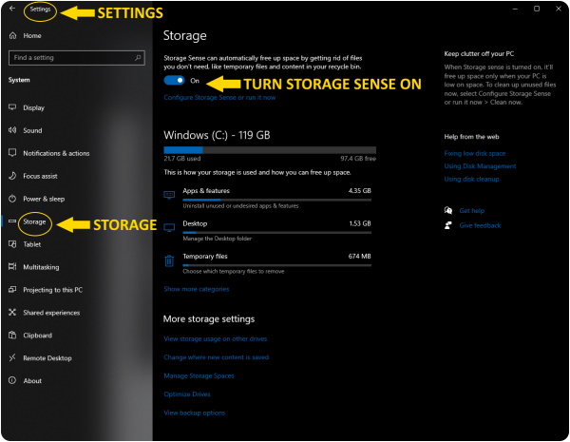Screen dimensions: 570x442
Task: Open Multitasking settings
Action: click(41, 267)
